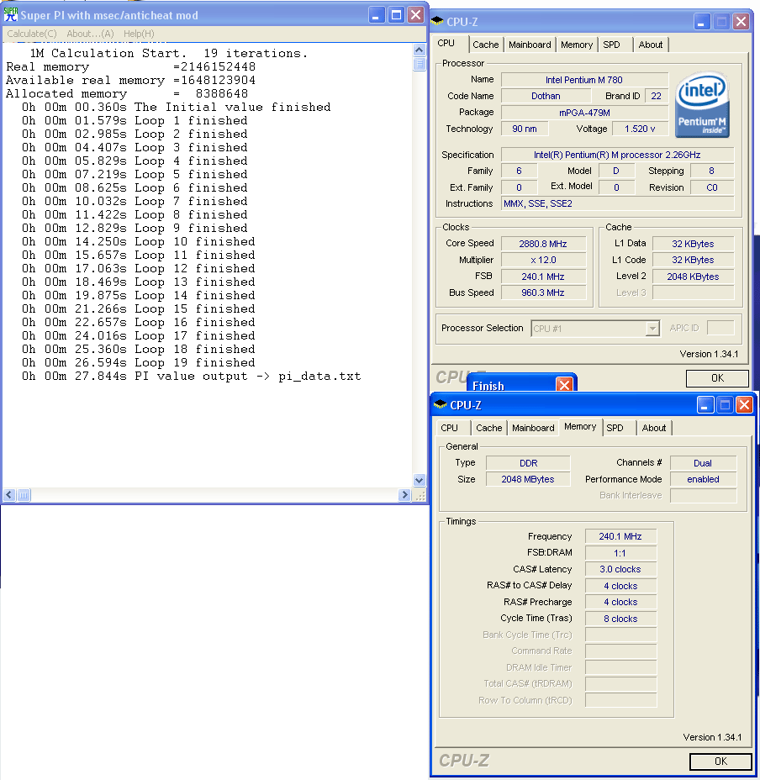This screenshot has width=760, height=780.
Task: Close the Super PI window
Action: pyautogui.click(x=415, y=15)
